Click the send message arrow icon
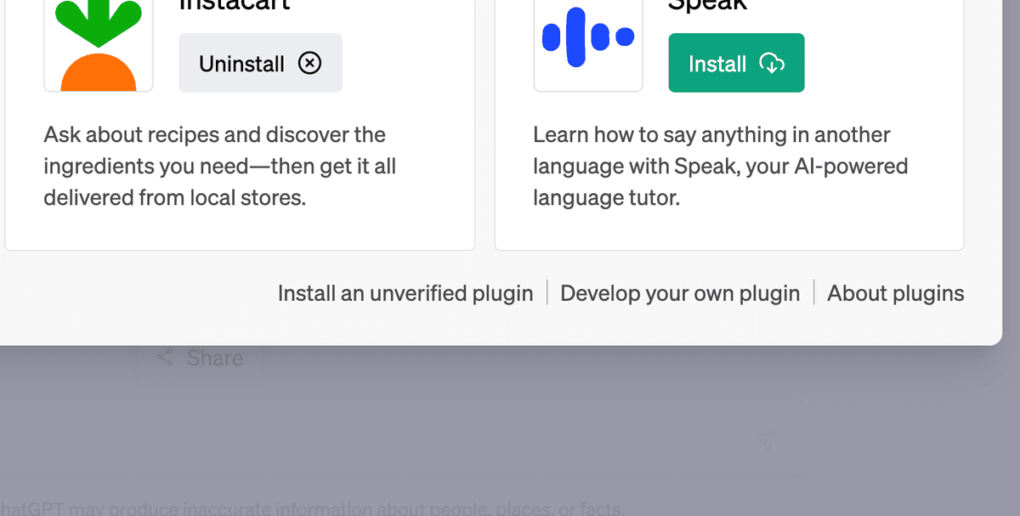1020x516 pixels. click(x=766, y=439)
